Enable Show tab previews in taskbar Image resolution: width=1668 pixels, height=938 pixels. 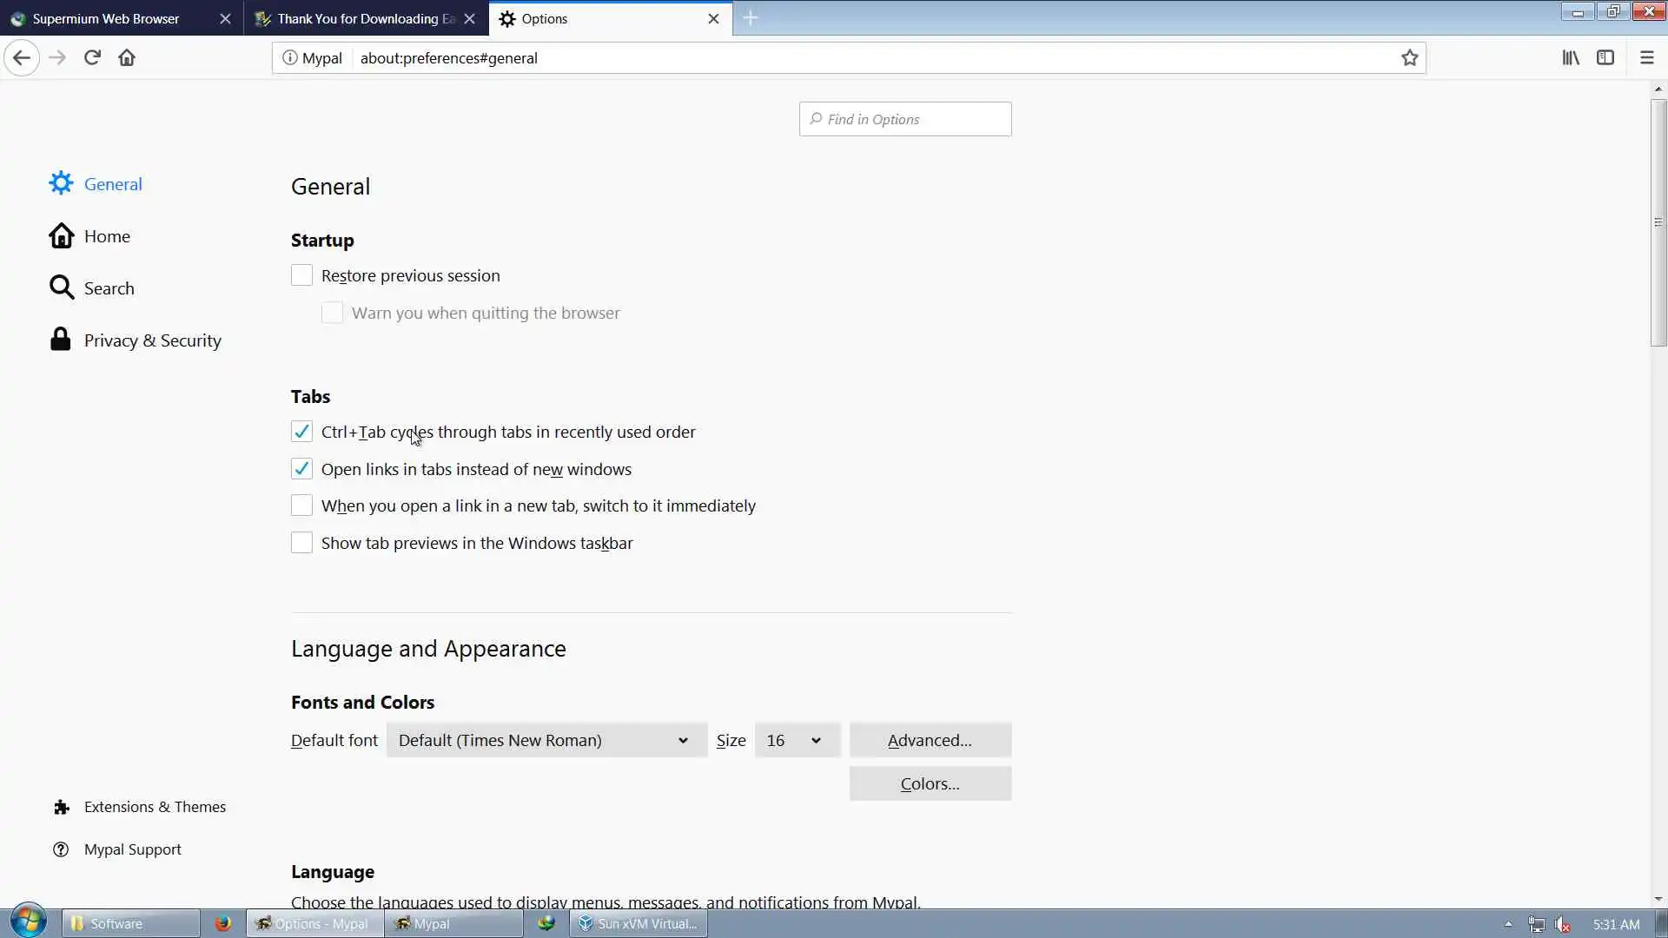point(301,543)
